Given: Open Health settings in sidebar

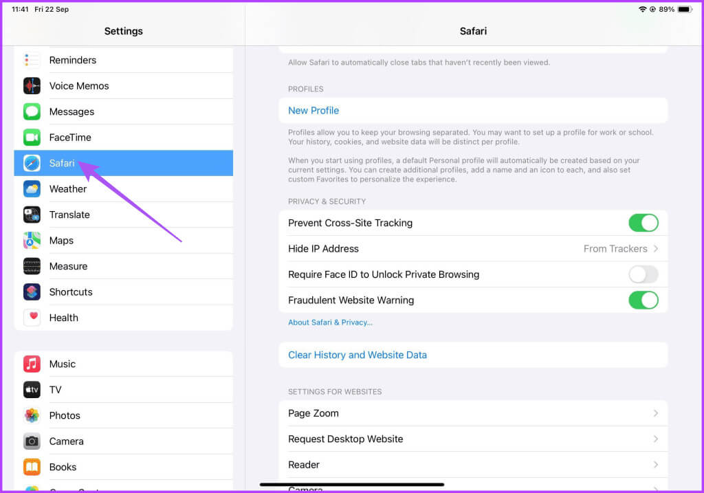Looking at the screenshot, I should (124, 318).
